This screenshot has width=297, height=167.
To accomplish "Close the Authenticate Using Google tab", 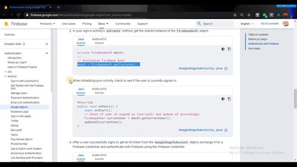I will (x=50, y=7).
